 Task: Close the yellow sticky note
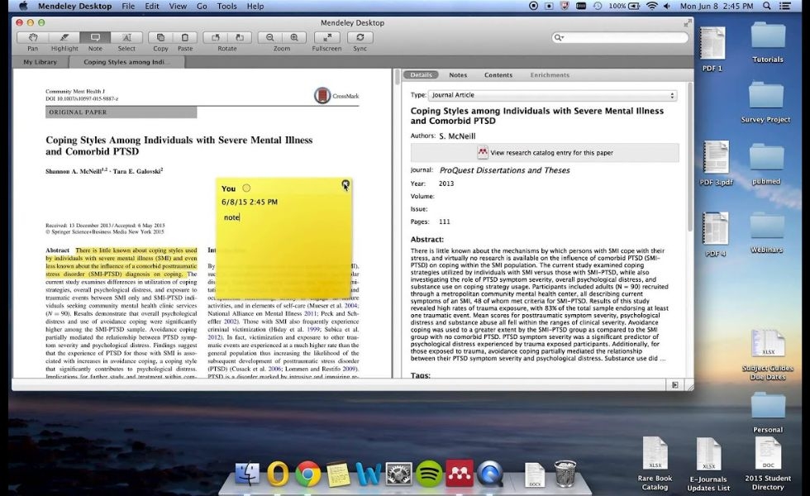345,184
